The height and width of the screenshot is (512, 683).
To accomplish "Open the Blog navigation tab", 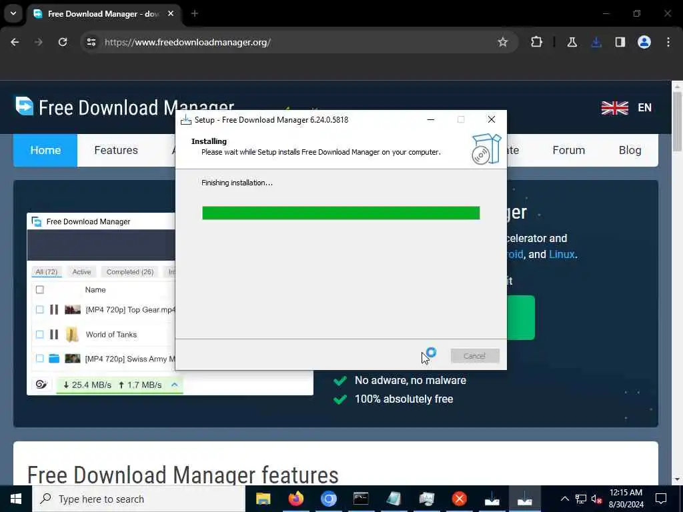I will tap(630, 150).
